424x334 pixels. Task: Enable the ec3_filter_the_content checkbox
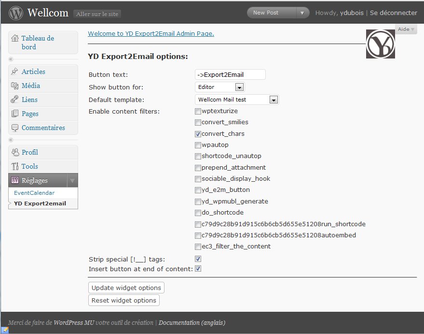pyautogui.click(x=198, y=247)
